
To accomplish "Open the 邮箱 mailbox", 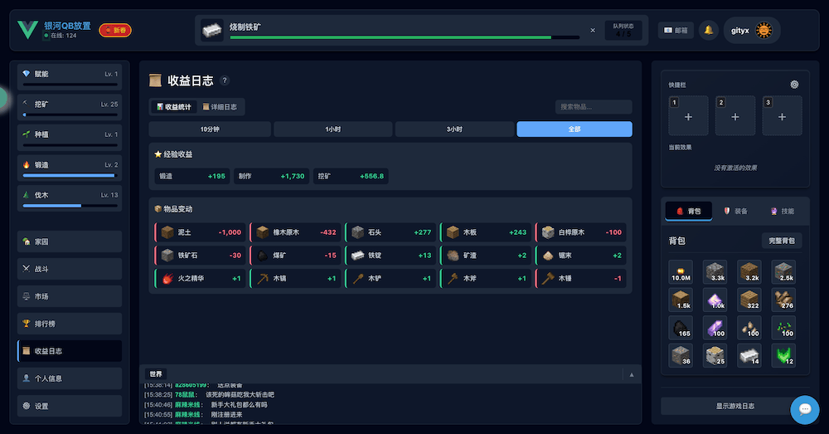I will pyautogui.click(x=676, y=31).
